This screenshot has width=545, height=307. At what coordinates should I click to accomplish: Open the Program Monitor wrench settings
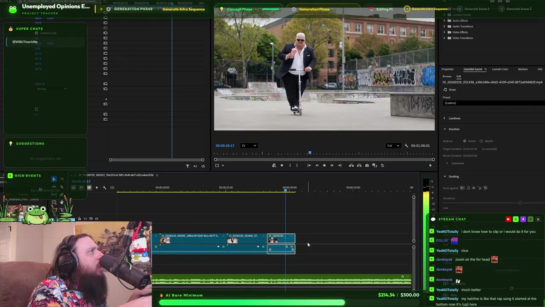tap(406, 146)
